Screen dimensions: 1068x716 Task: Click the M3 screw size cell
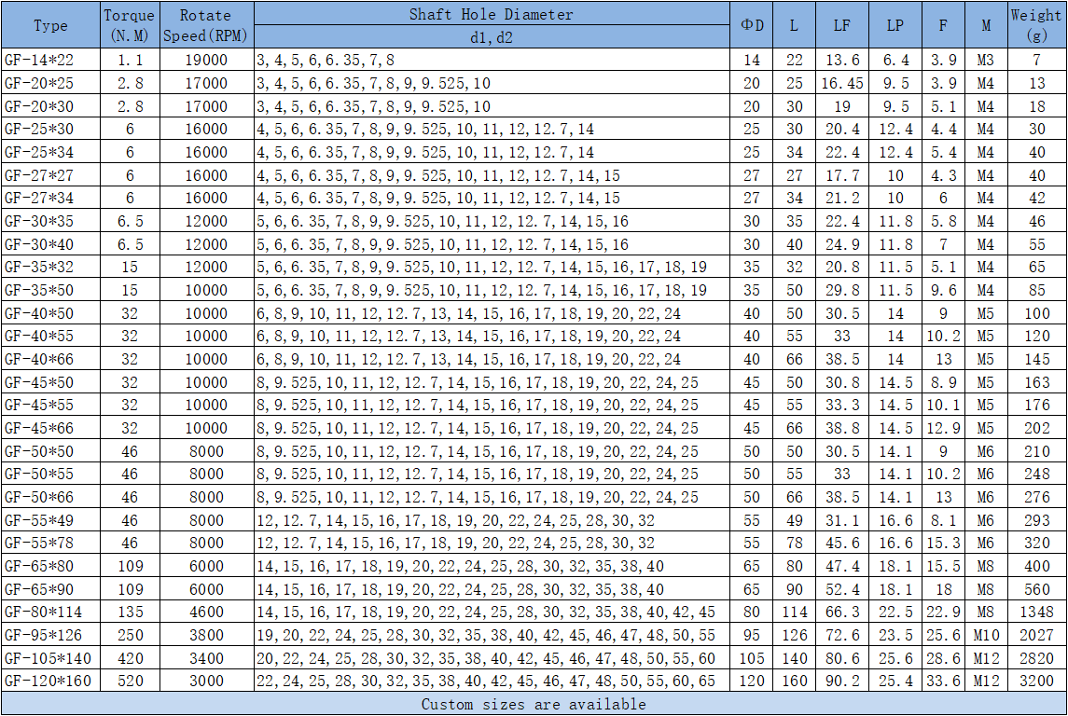986,60
